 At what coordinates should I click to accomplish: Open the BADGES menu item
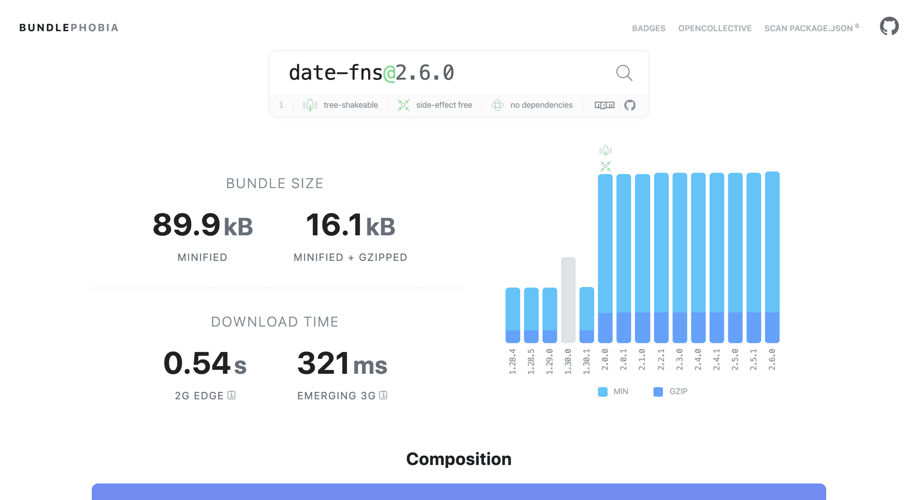point(648,28)
